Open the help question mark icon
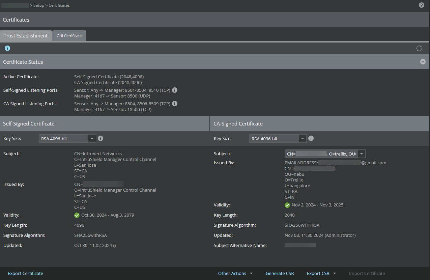The image size is (430, 280). (x=422, y=5)
